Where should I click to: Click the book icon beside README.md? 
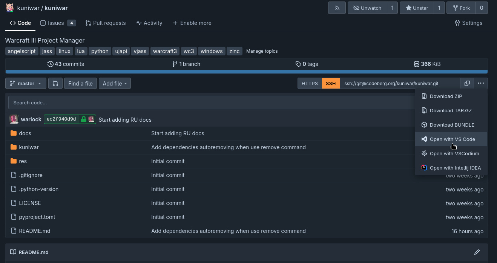click(13, 252)
